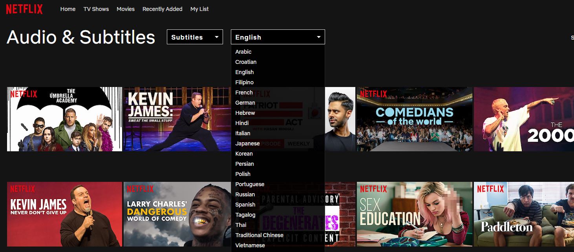Click the Netflix logo
Screen dimensions: 574x252
coord(24,9)
